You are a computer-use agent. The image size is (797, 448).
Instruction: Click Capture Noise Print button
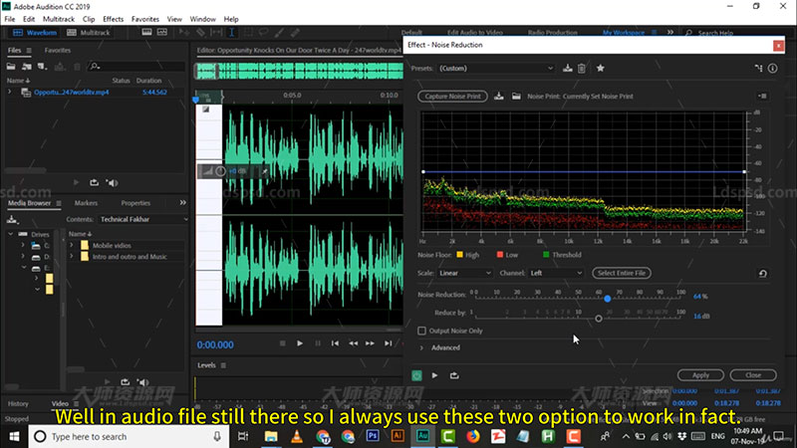[452, 96]
